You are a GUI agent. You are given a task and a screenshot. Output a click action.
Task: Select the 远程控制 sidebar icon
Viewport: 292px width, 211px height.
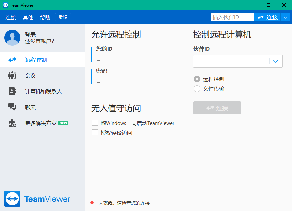12,60
